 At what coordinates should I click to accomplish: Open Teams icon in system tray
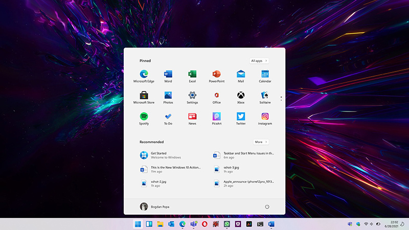click(350, 224)
